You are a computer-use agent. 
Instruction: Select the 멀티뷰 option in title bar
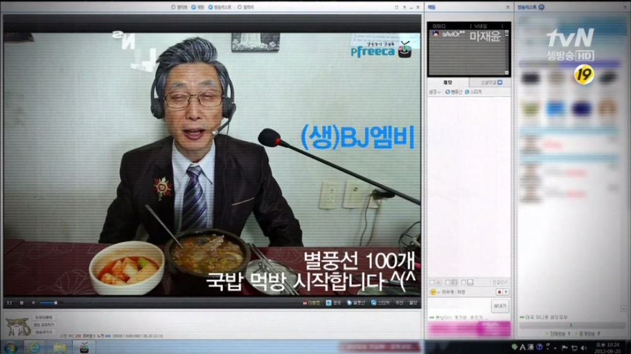[179, 7]
